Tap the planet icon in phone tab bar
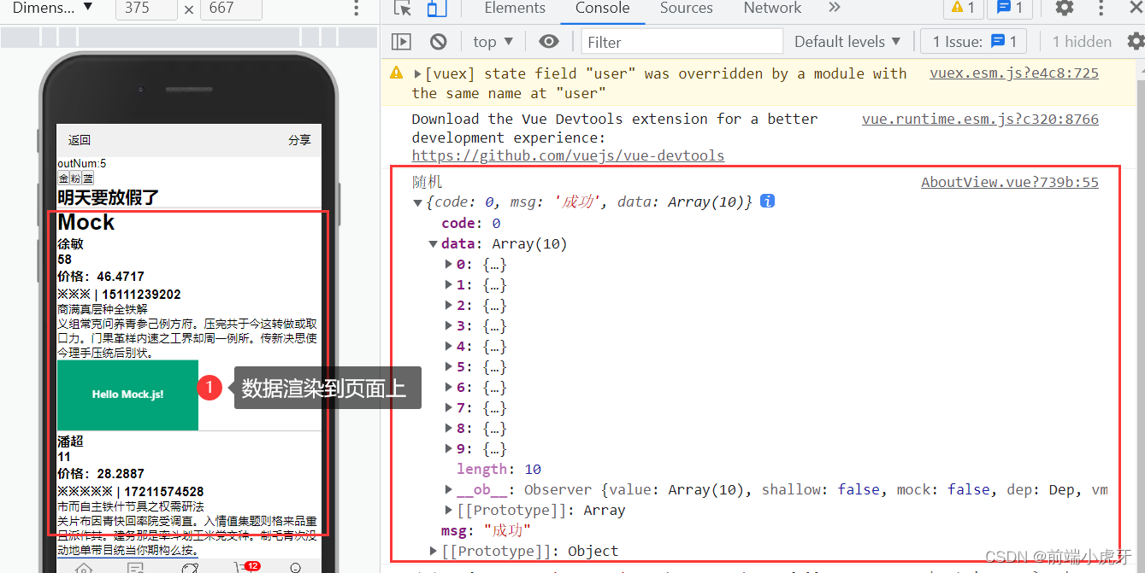1145x573 pixels. pos(189,568)
